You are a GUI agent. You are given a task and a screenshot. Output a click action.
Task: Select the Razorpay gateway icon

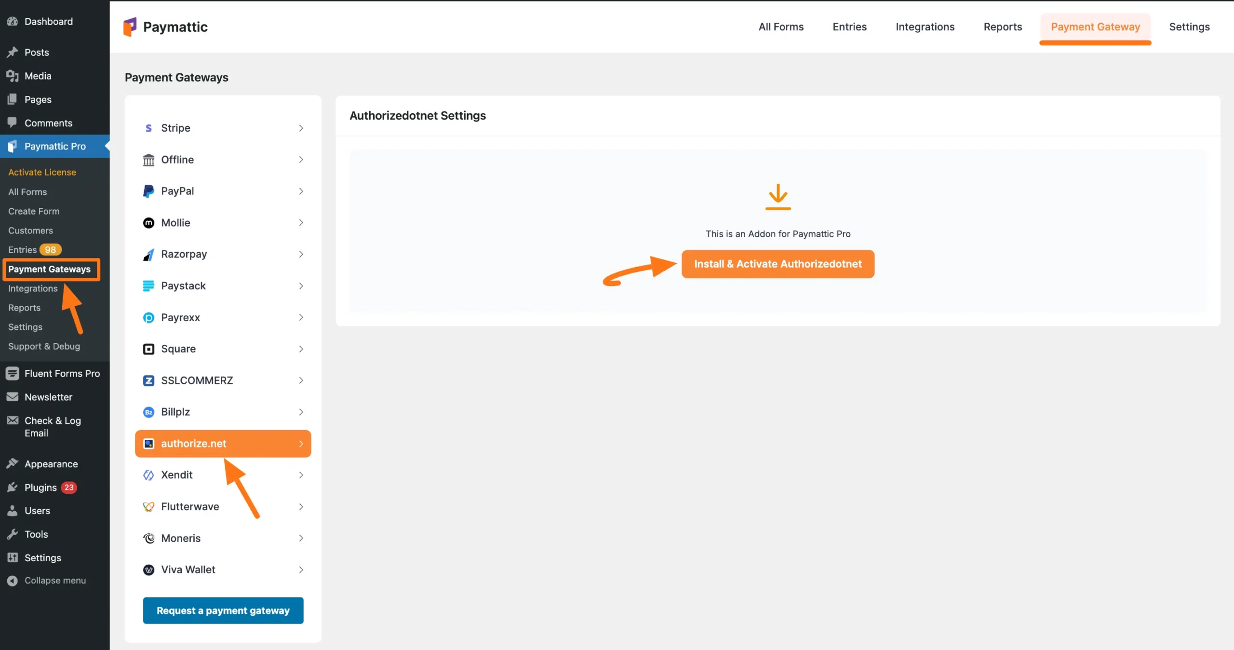point(148,254)
